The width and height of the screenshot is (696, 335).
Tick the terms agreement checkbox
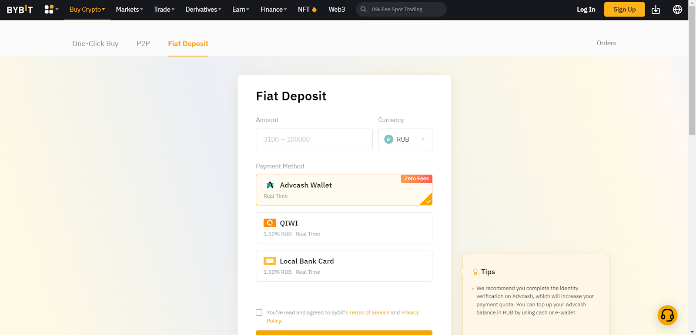pos(259,312)
